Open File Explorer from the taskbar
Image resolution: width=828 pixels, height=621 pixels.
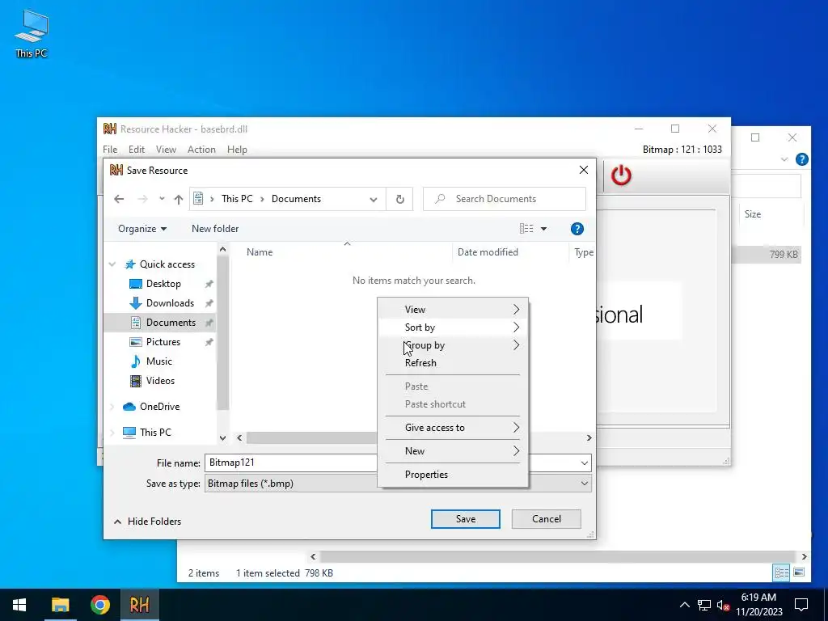click(x=60, y=605)
